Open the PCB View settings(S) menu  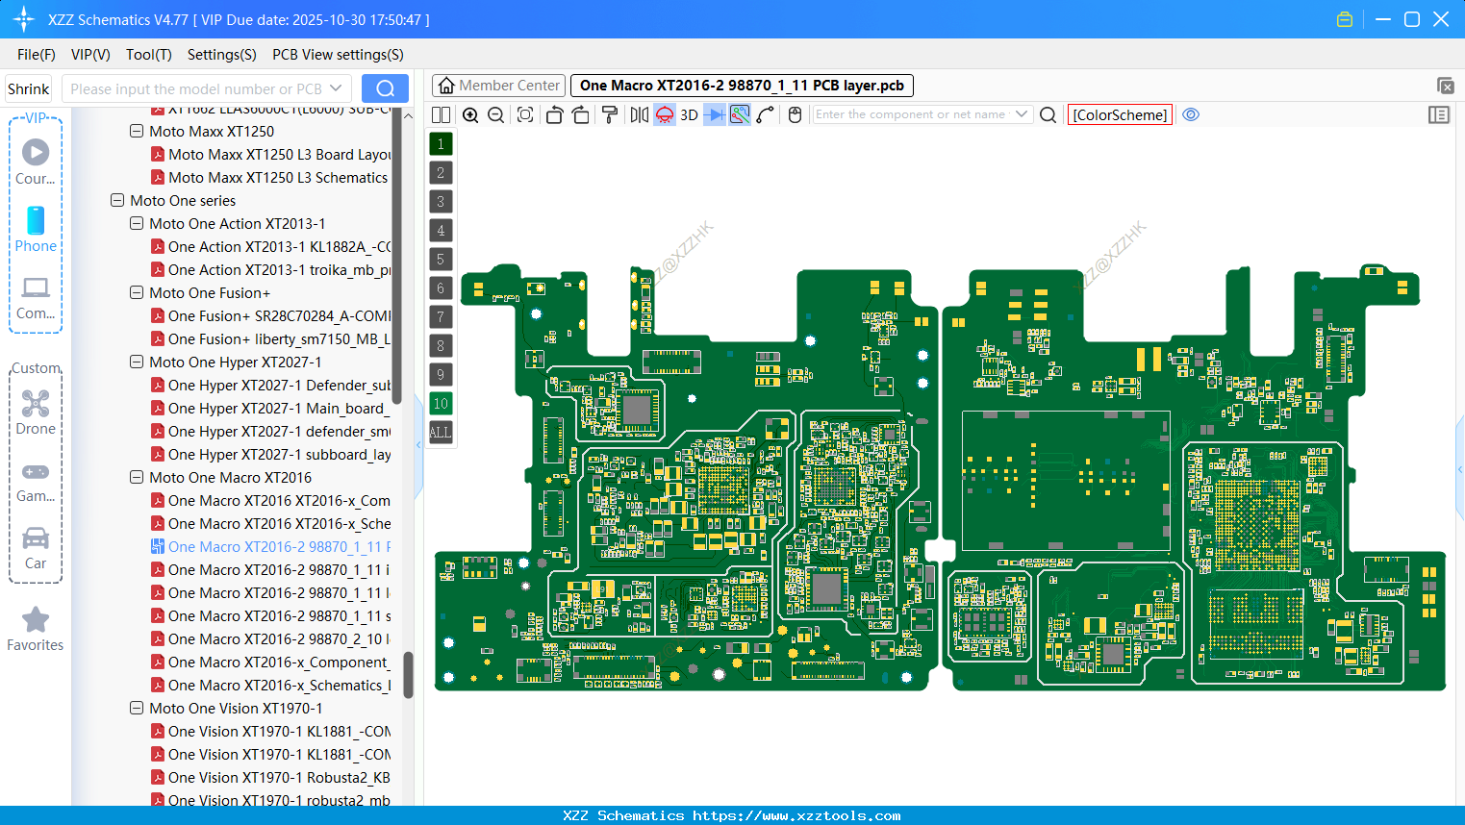[x=338, y=55]
